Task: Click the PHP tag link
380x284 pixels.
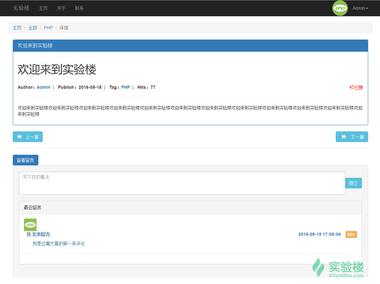Action: [x=125, y=87]
